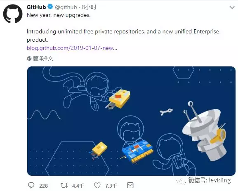Viewport: 238px width, 191px height.
Task: Click the @github handle
Action: 66,7
